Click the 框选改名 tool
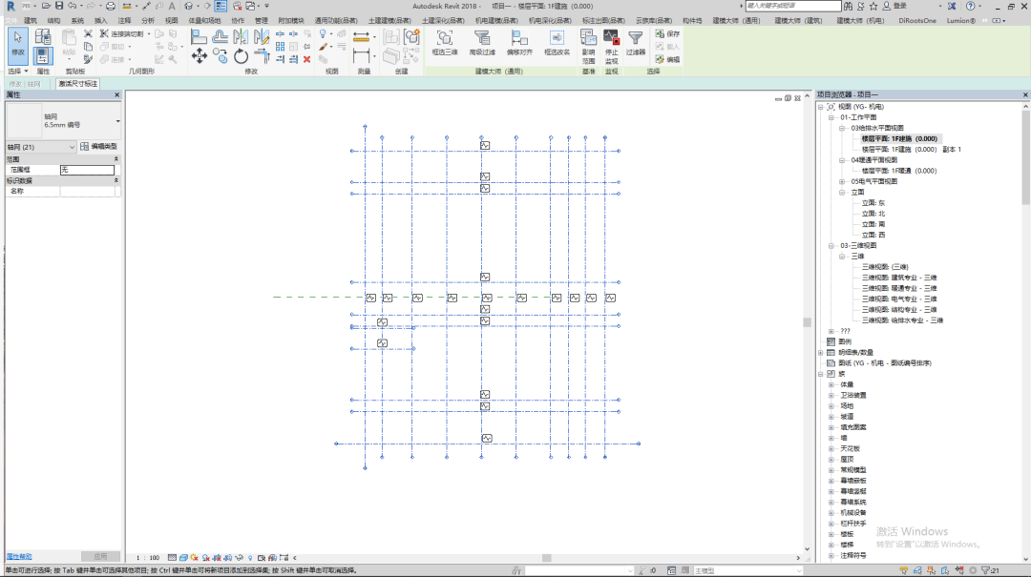 [x=557, y=43]
